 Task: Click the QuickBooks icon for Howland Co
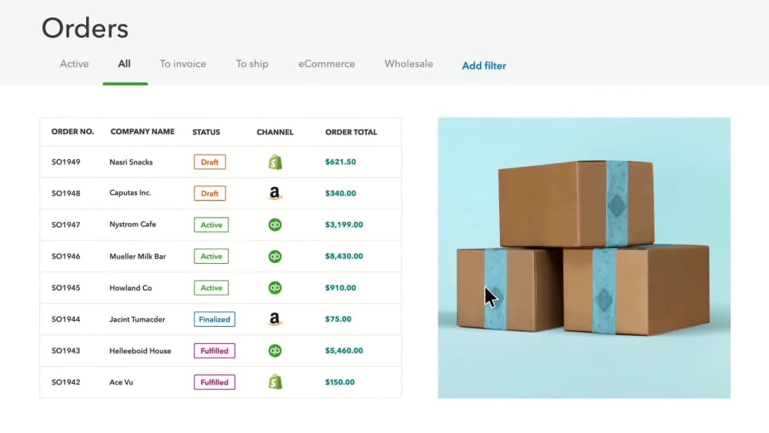[275, 288]
